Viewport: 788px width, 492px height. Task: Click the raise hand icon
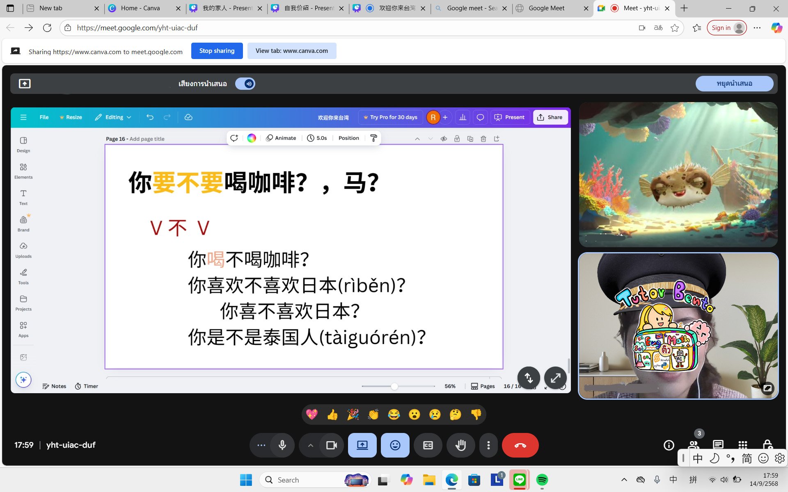pos(460,445)
